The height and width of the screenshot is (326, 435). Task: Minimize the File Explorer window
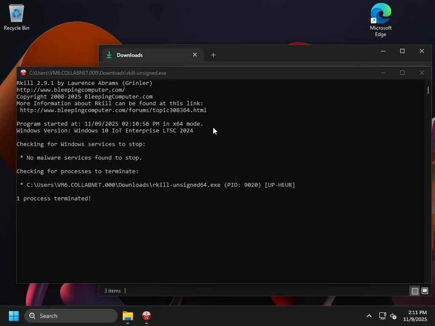(x=383, y=51)
